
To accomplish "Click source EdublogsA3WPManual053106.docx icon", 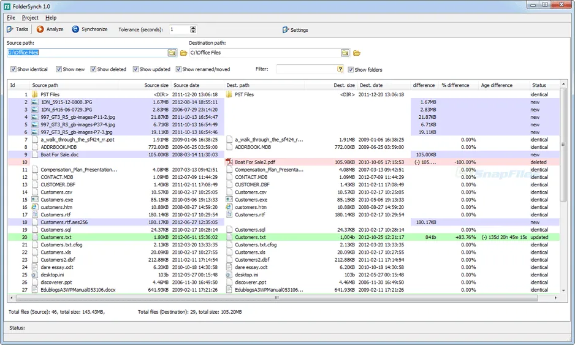I will [x=35, y=290].
